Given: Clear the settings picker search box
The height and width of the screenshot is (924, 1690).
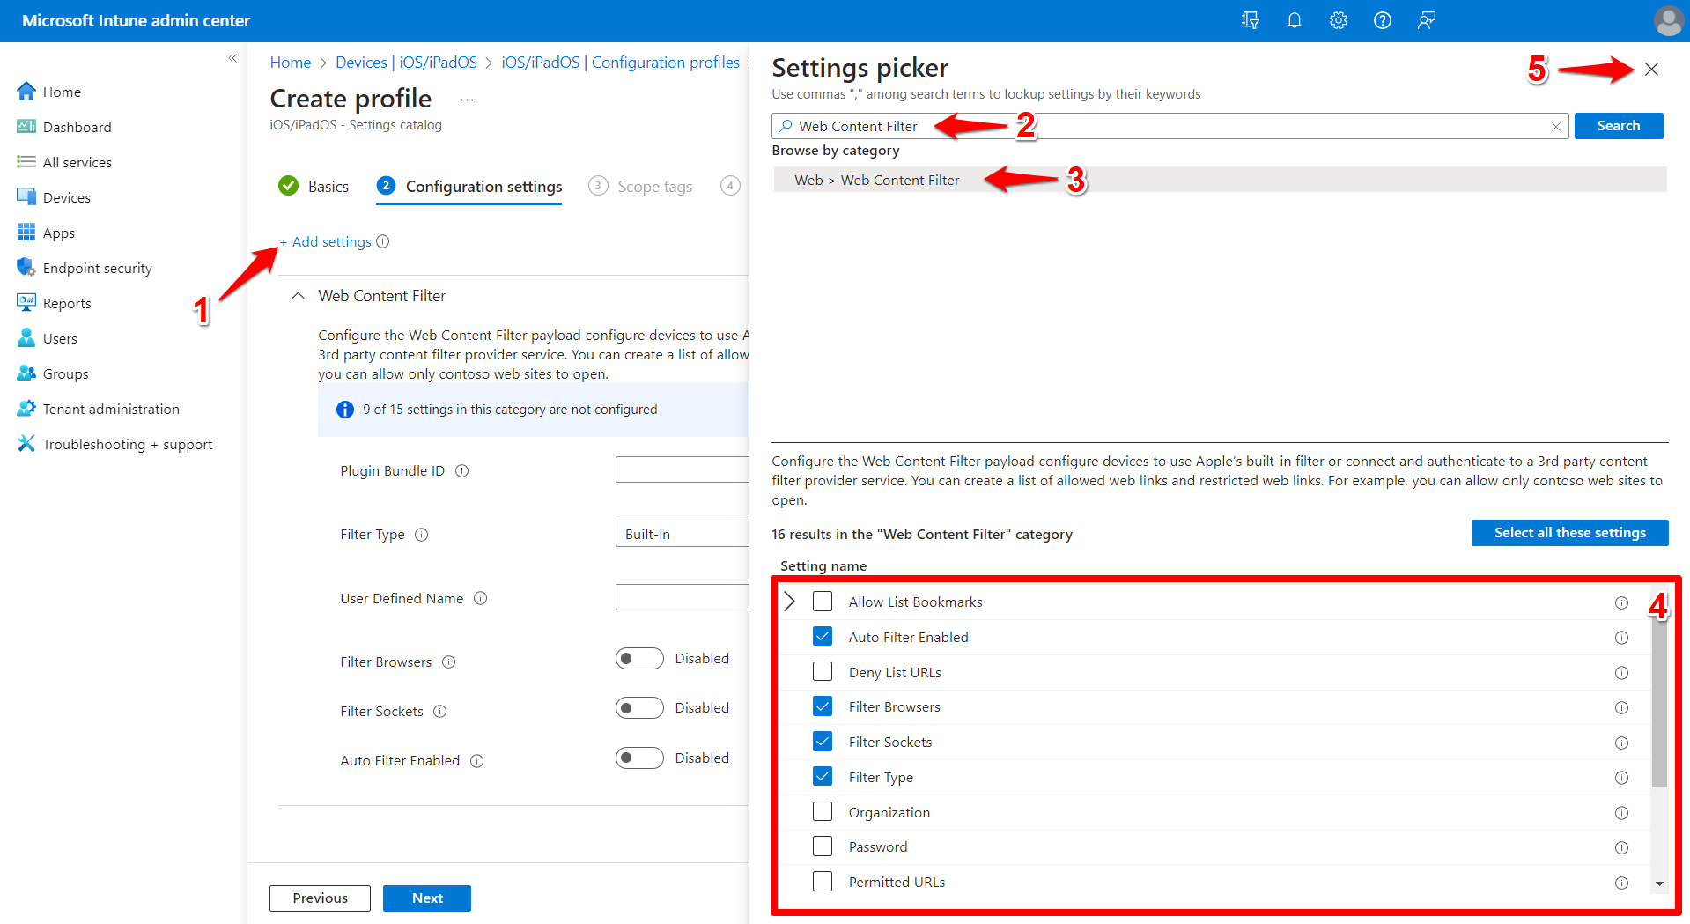Looking at the screenshot, I should tap(1556, 127).
